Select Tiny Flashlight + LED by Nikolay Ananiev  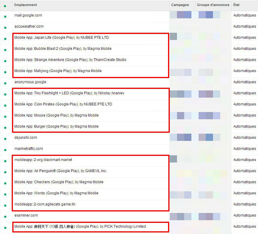click(69, 93)
